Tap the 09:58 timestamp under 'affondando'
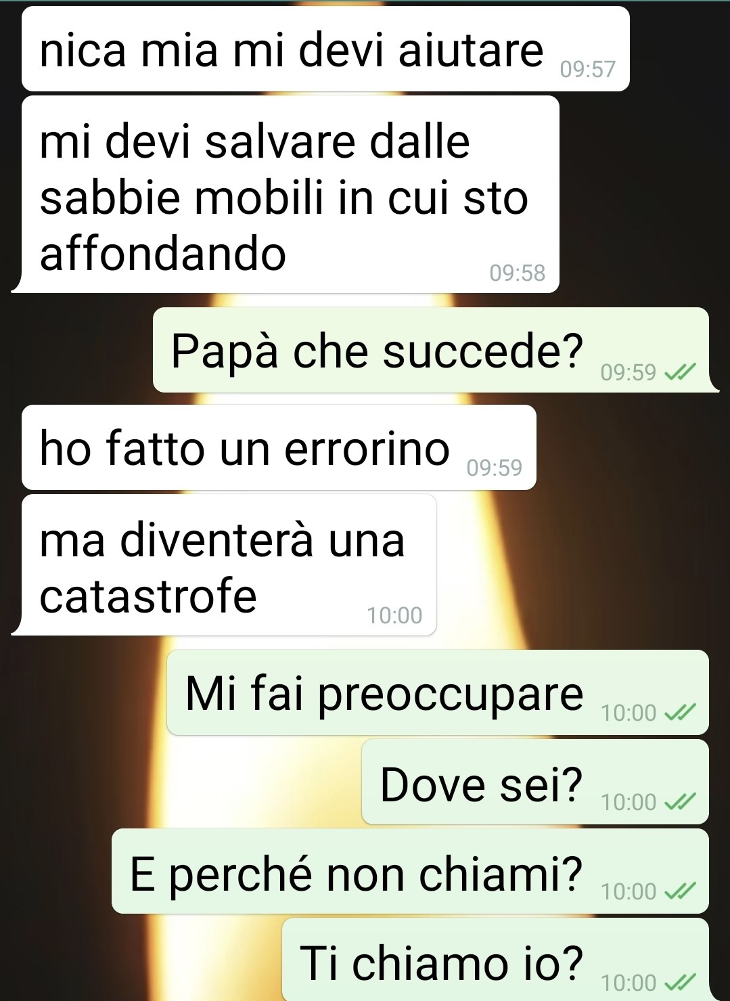The image size is (730, 1001). tap(517, 273)
